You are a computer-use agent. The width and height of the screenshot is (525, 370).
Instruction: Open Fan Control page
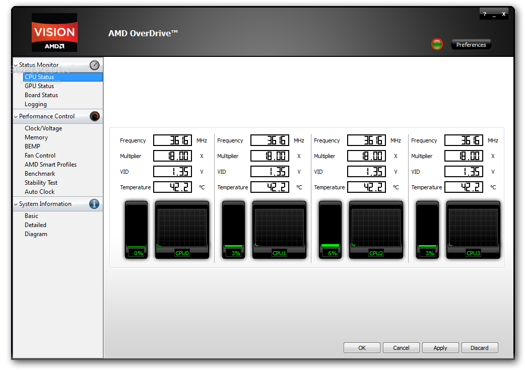coord(40,155)
